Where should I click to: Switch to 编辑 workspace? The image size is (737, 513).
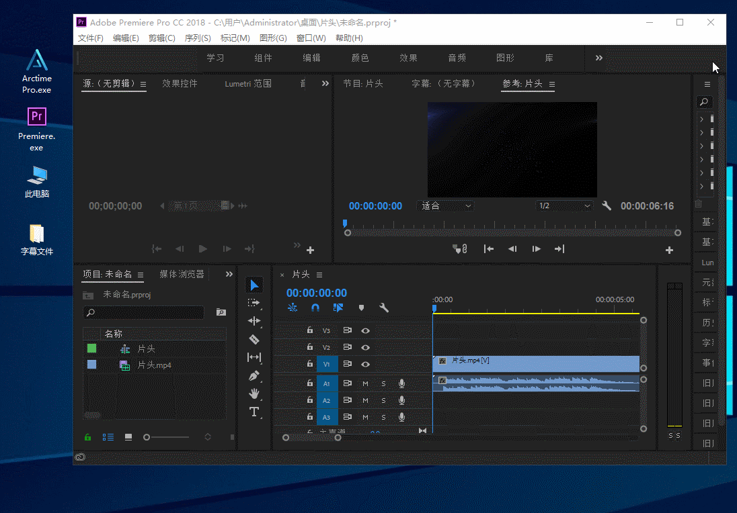(x=311, y=58)
